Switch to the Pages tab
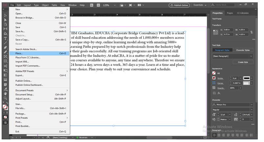This screenshot has height=142, width=264. click(x=230, y=13)
